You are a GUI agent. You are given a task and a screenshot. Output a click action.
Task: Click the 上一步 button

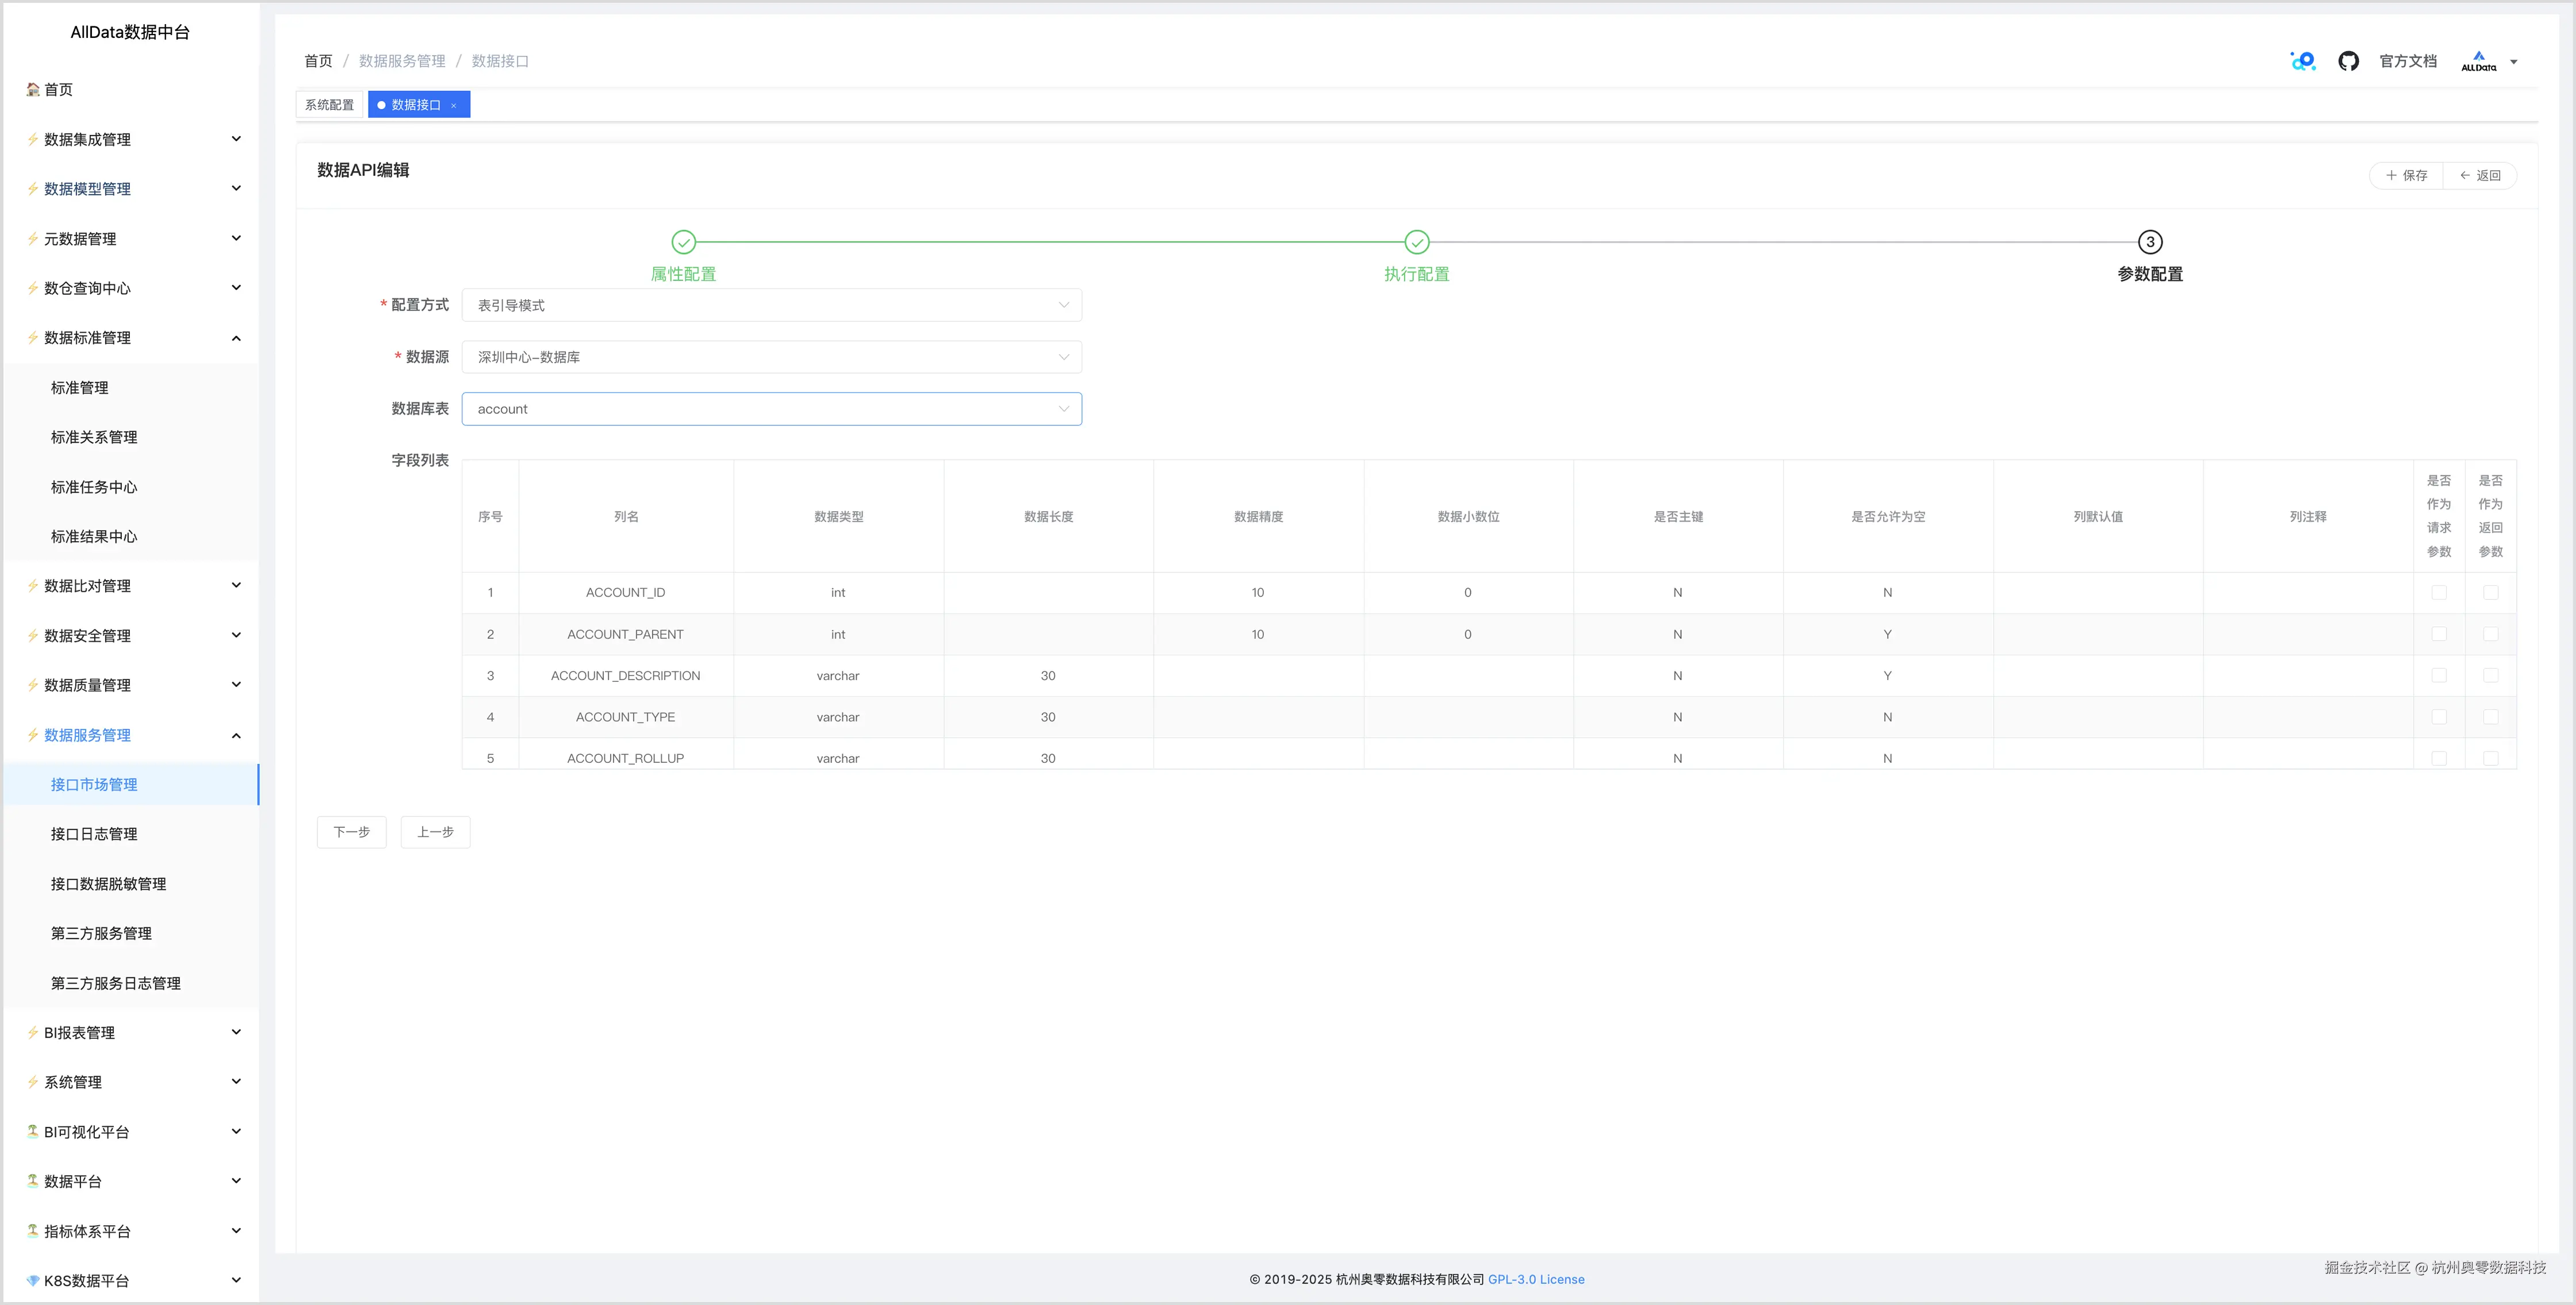(435, 832)
